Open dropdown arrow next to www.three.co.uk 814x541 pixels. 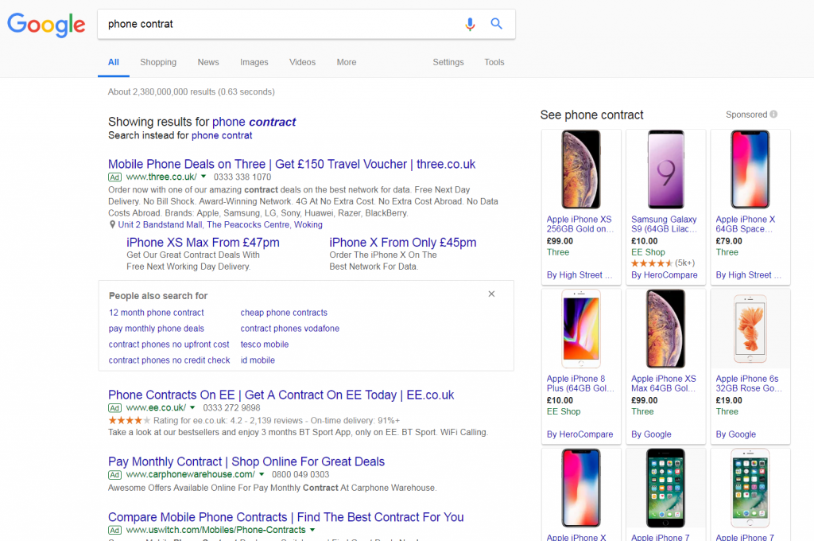[x=203, y=177]
